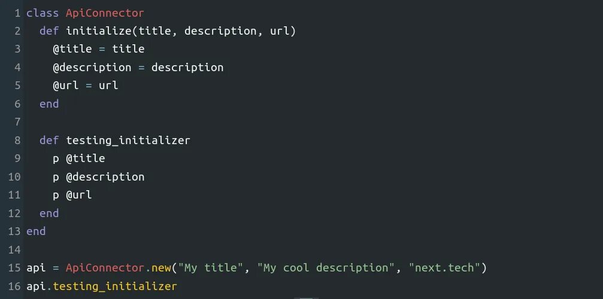The image size is (603, 299).
Task: Click the @url variable on line 5
Action: pyautogui.click(x=65, y=86)
